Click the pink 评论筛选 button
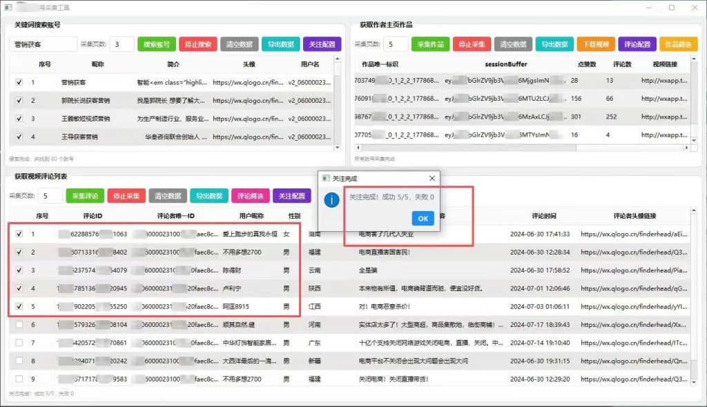 tap(250, 196)
